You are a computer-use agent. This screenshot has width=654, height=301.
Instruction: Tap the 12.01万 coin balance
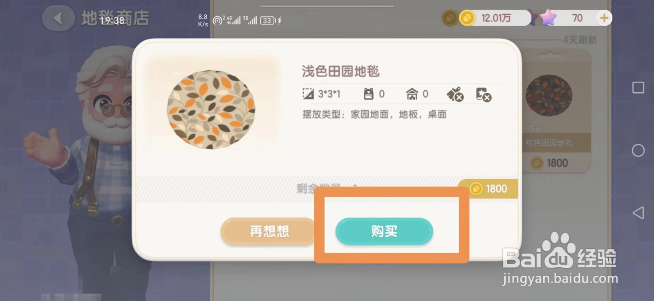coord(496,18)
